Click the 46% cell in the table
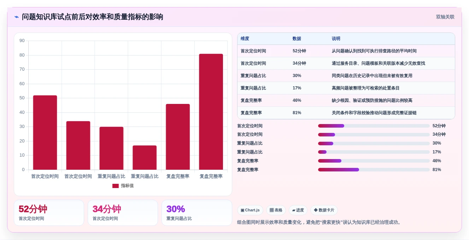Image resolution: width=469 pixels, height=240 pixels. point(297,100)
